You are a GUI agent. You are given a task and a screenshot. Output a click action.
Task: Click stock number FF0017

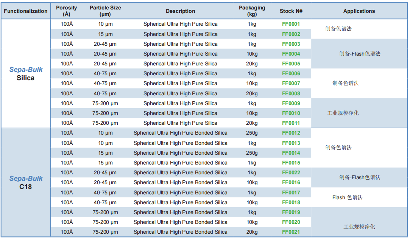291,193
